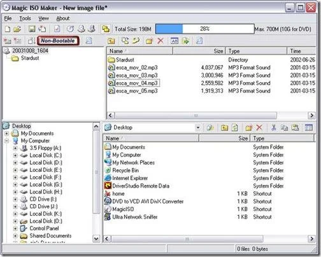Expand the Local Disk (C:) node
321x257 pixels.
click(x=15, y=155)
